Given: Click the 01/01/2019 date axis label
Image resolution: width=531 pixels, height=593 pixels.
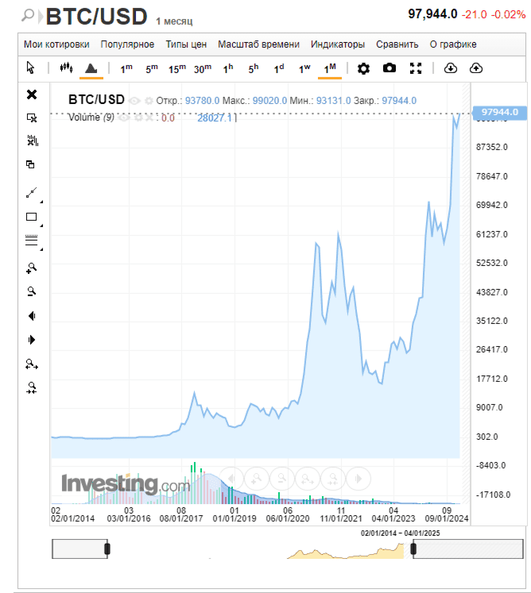Looking at the screenshot, I should pos(234,518).
